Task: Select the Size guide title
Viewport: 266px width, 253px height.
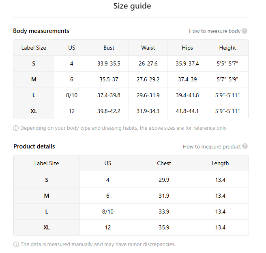Action: pyautogui.click(x=132, y=6)
